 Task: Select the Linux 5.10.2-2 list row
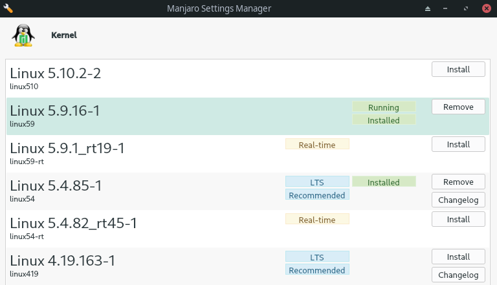click(248, 79)
